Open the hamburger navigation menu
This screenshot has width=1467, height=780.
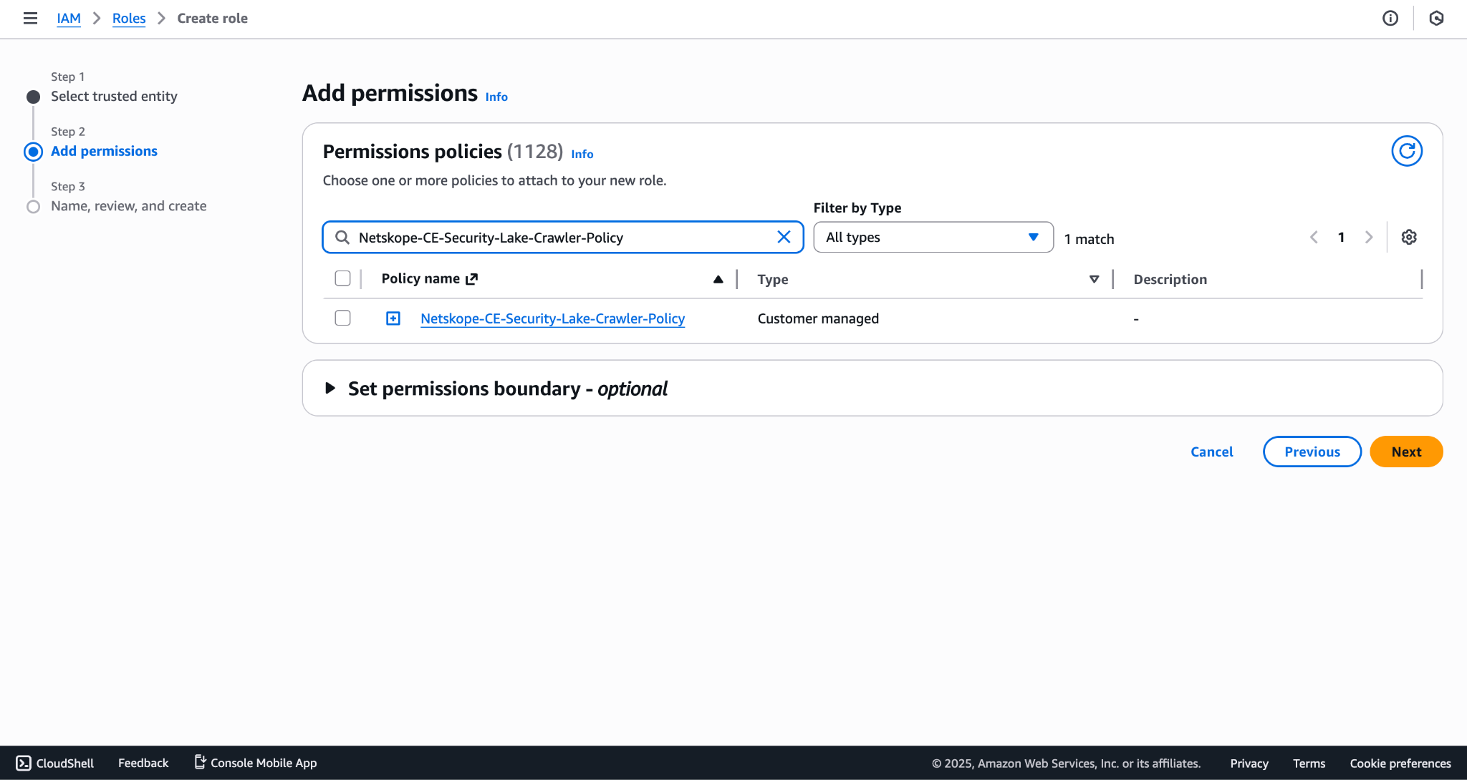(30, 18)
